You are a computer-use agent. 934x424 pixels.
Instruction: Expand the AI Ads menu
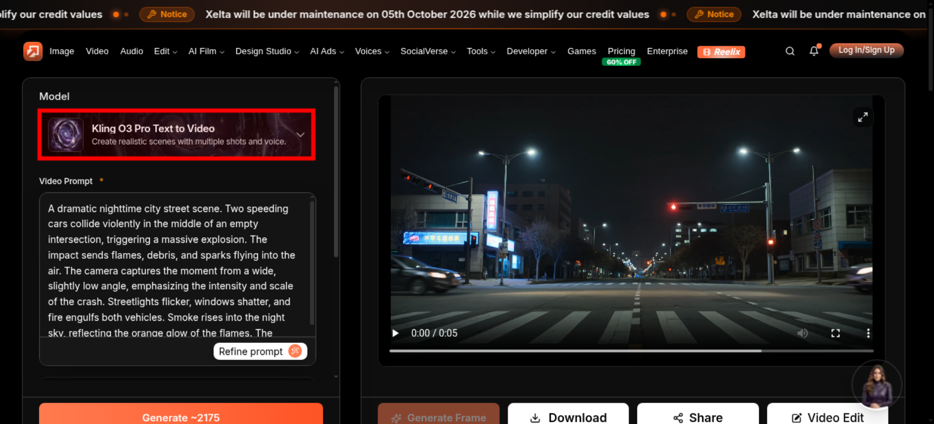[x=327, y=51]
